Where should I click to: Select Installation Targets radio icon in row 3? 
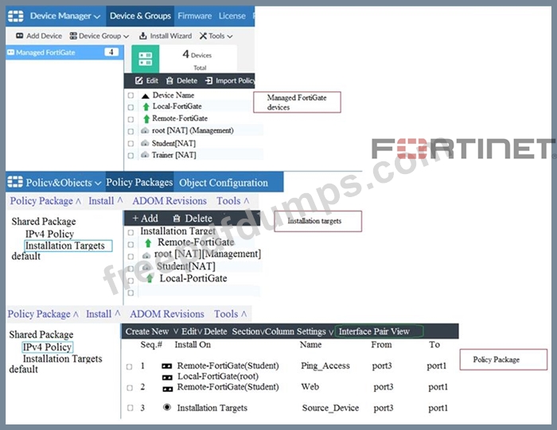tap(166, 407)
